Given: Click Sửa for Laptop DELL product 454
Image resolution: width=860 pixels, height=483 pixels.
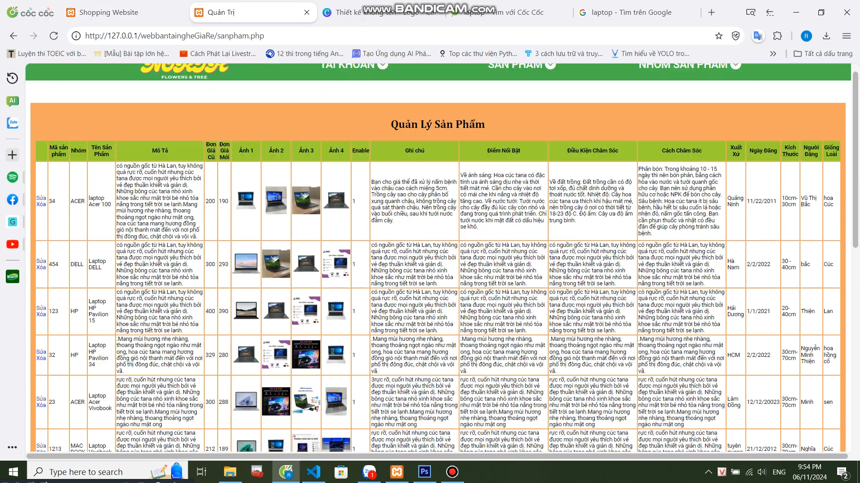Looking at the screenshot, I should (x=41, y=261).
